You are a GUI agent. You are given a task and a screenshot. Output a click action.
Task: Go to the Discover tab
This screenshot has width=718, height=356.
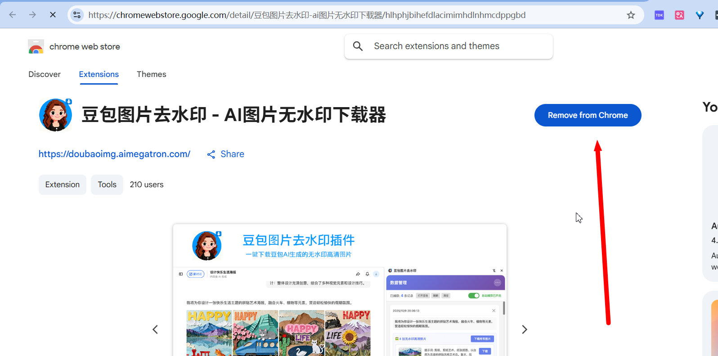[45, 74]
